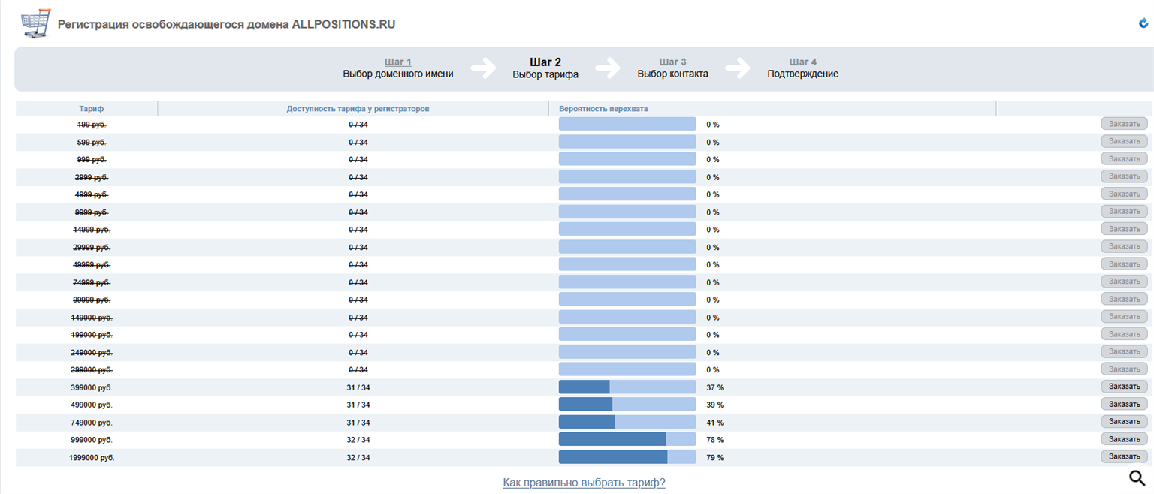Click the arrow between Step 1 and Step 2

(484, 68)
